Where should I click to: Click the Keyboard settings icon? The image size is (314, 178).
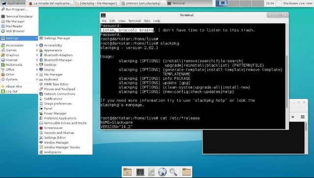(x=41, y=79)
